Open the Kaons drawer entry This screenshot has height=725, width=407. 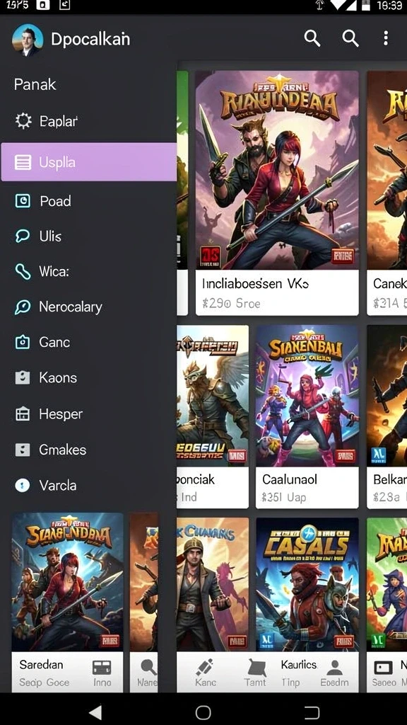(x=88, y=378)
